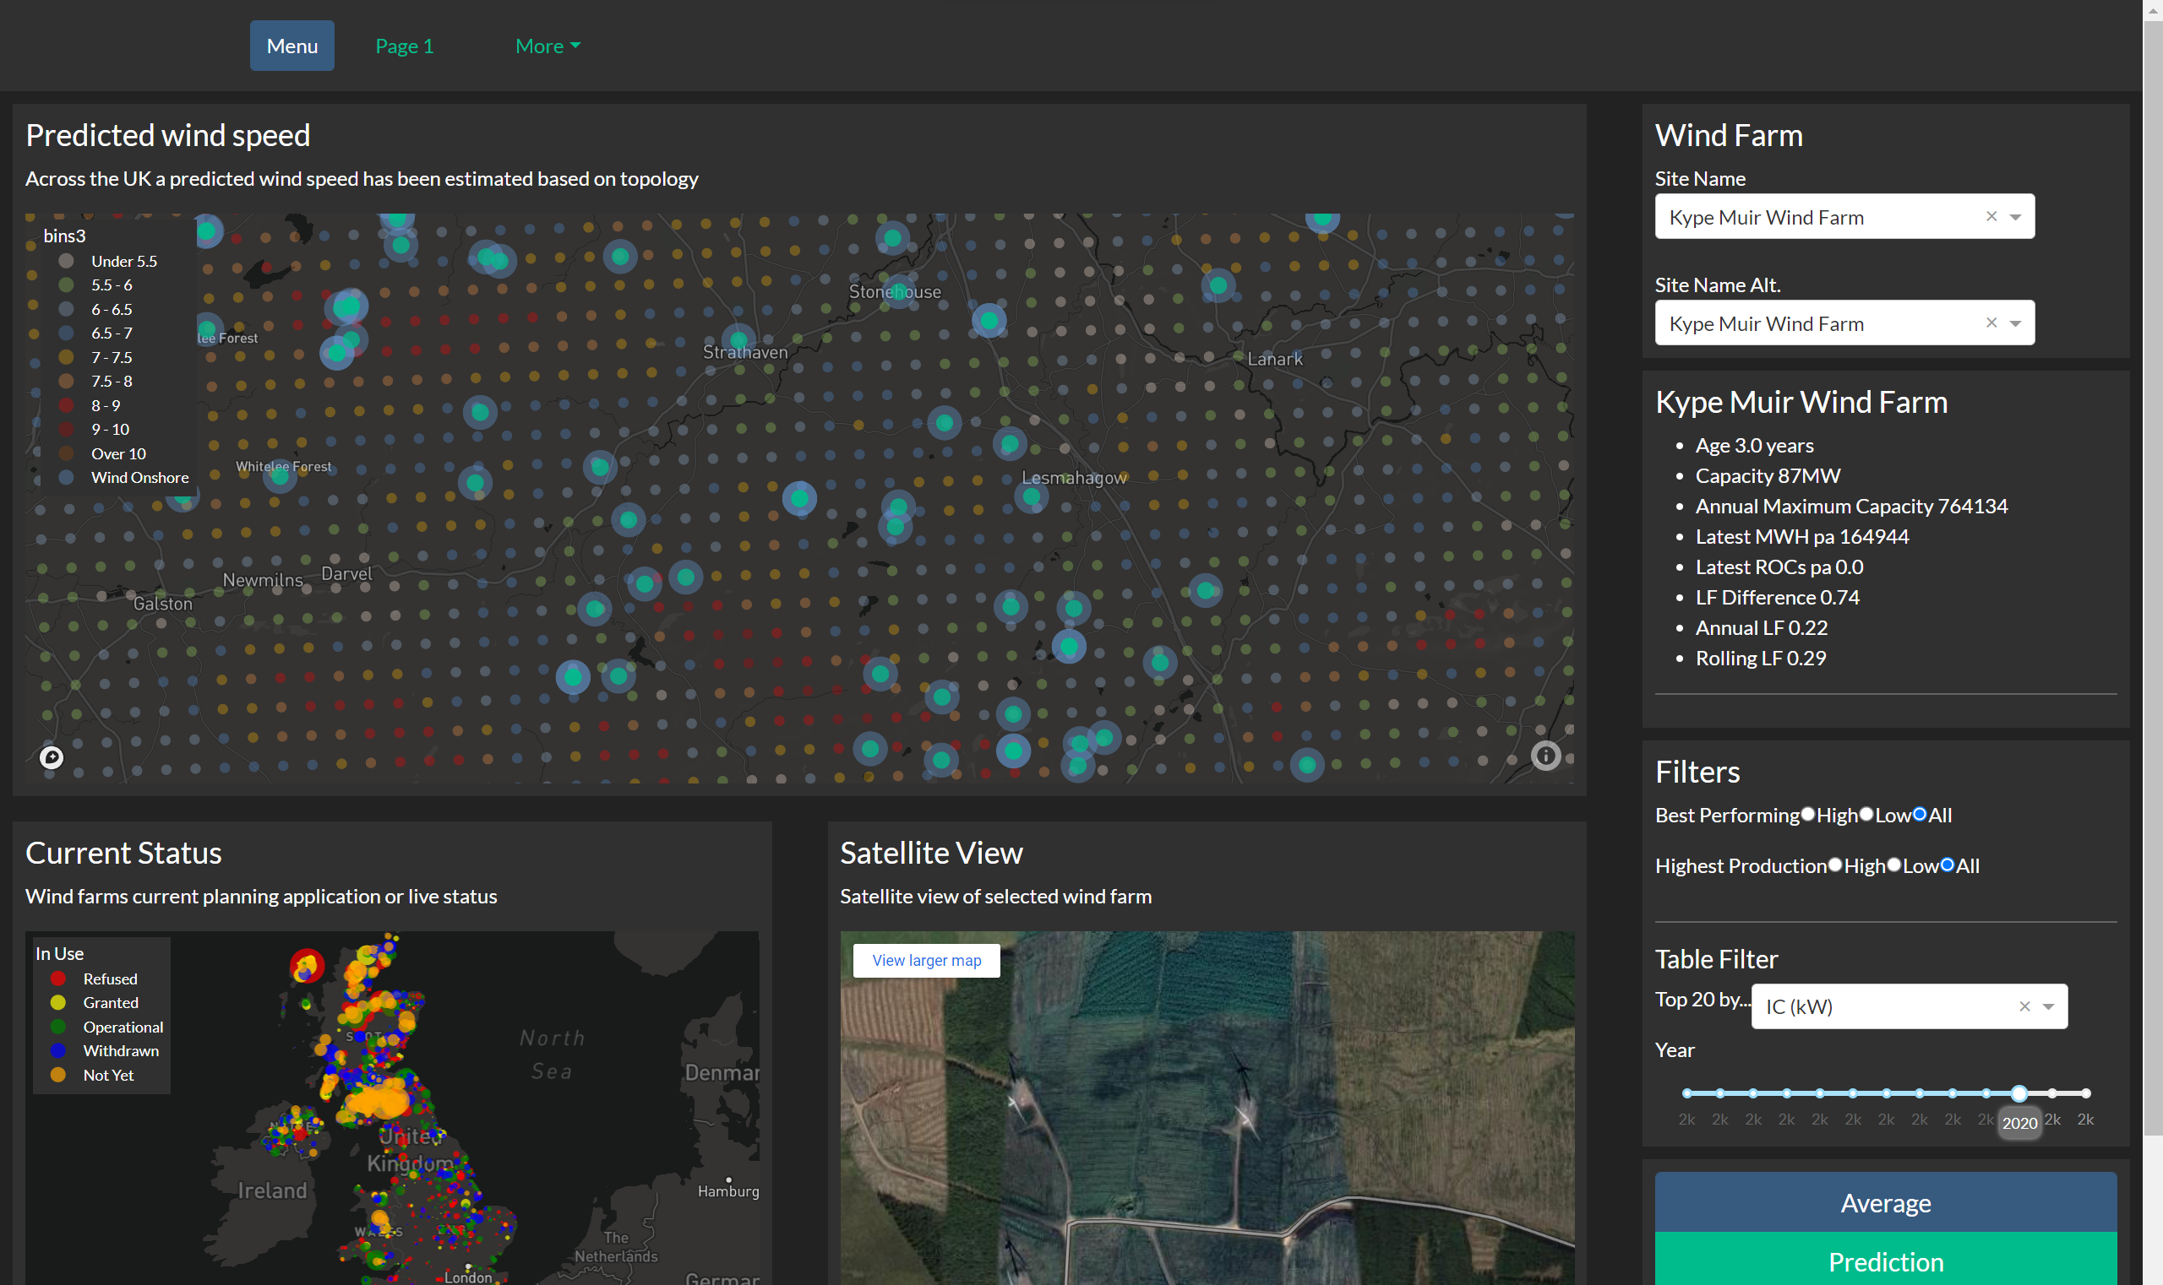Clear the Site Name Alt. selection
The height and width of the screenshot is (1285, 2163).
1991,323
